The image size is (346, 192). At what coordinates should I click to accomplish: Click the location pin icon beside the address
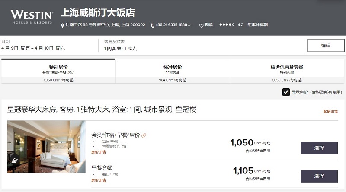pos(62,25)
